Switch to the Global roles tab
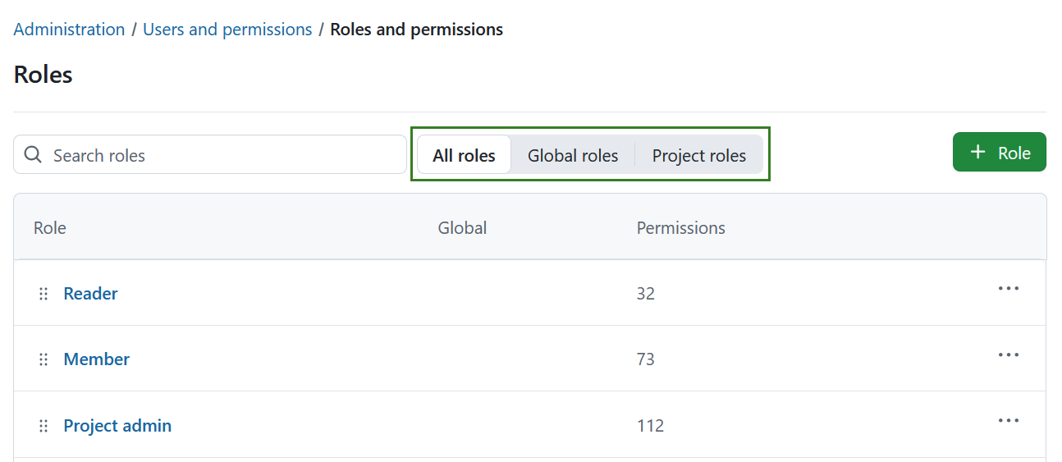Viewport: 1062px width, 462px height. click(573, 155)
